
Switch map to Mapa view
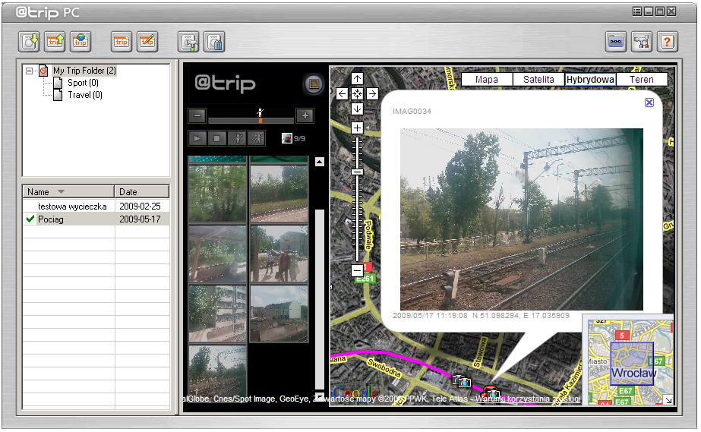[486, 80]
